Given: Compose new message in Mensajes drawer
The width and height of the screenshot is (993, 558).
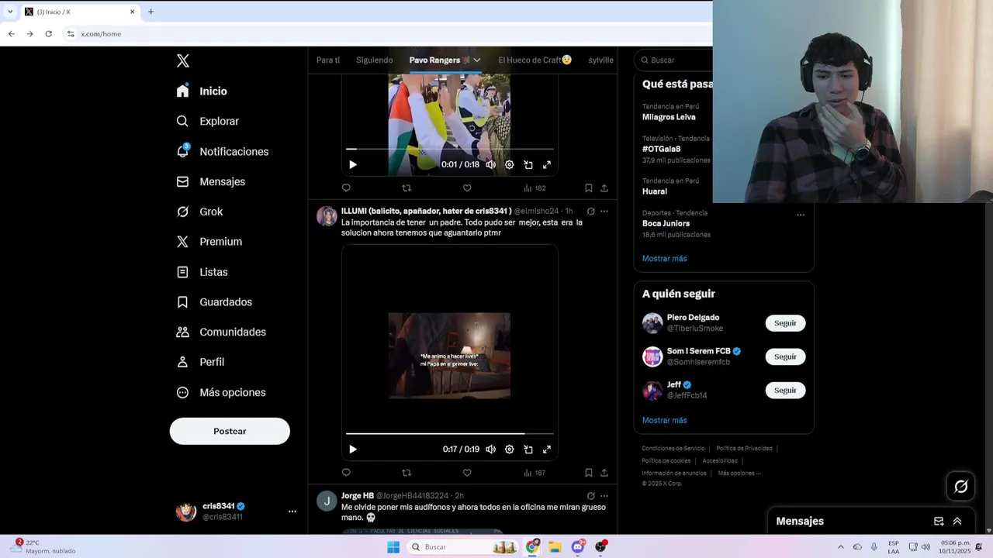Looking at the screenshot, I should [939, 521].
